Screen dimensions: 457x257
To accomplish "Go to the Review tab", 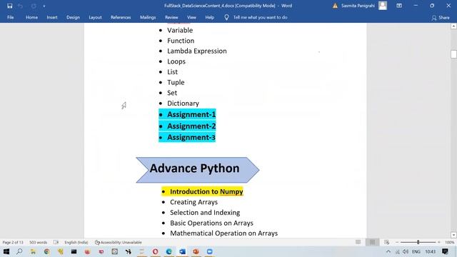I will 171,17.
